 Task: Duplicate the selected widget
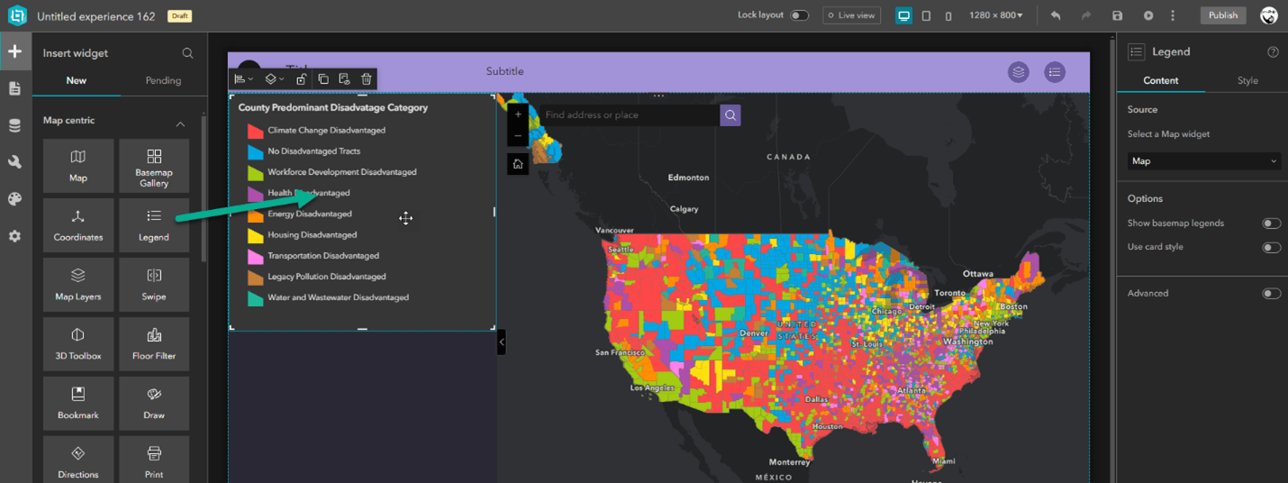[323, 79]
